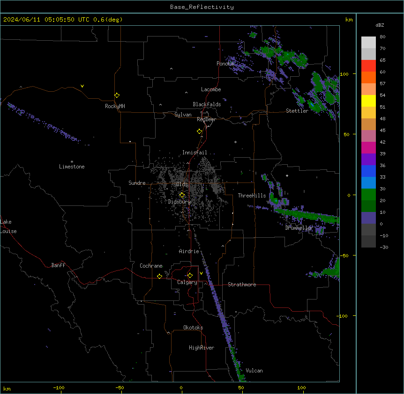This screenshot has height=394, width=404.
Task: Click the Sylvan label
Action: pyautogui.click(x=183, y=115)
